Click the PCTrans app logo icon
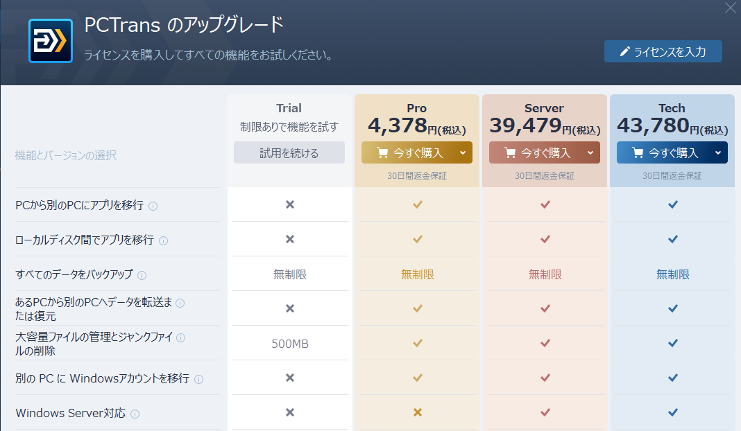Image resolution: width=741 pixels, height=431 pixels. coord(51,41)
